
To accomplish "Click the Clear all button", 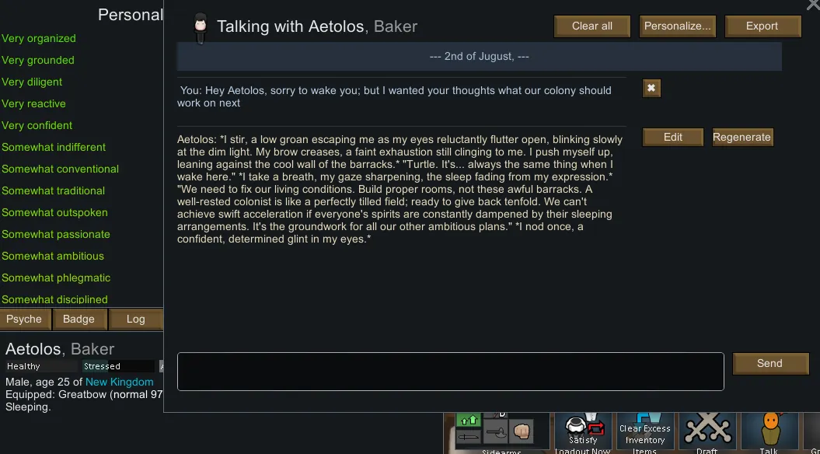I will tap(592, 26).
